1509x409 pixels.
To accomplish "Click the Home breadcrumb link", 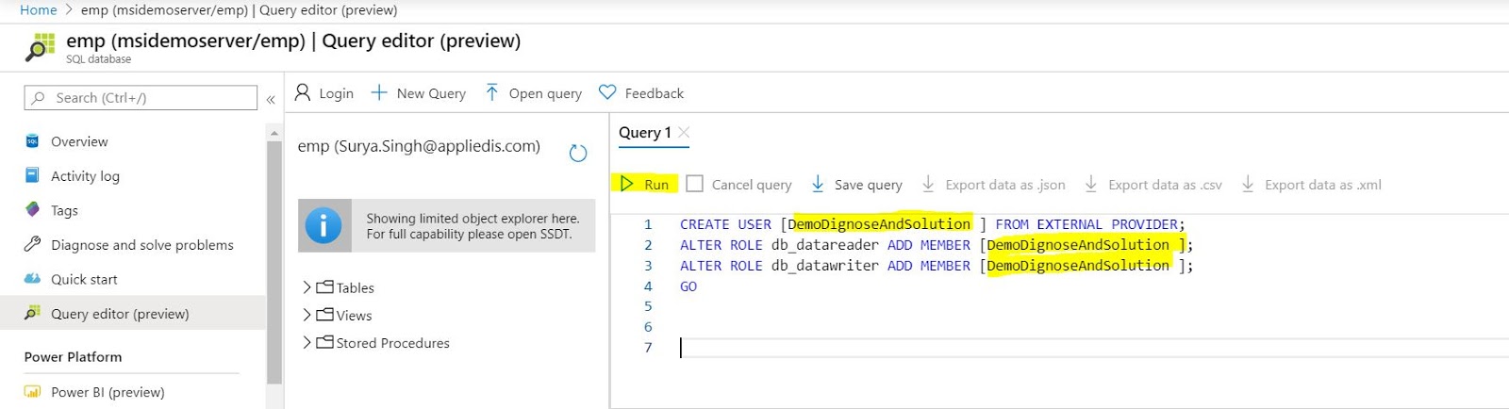I will 38,9.
